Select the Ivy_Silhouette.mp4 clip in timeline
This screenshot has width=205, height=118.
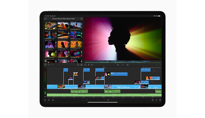[116, 74]
